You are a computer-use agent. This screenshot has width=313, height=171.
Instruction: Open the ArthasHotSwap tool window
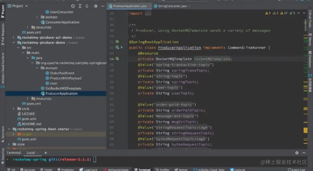[116, 170]
